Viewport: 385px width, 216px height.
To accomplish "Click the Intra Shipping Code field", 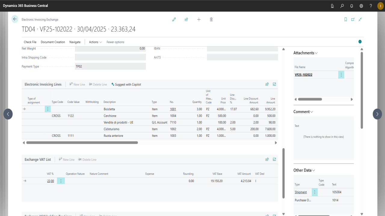I will 110,57.
